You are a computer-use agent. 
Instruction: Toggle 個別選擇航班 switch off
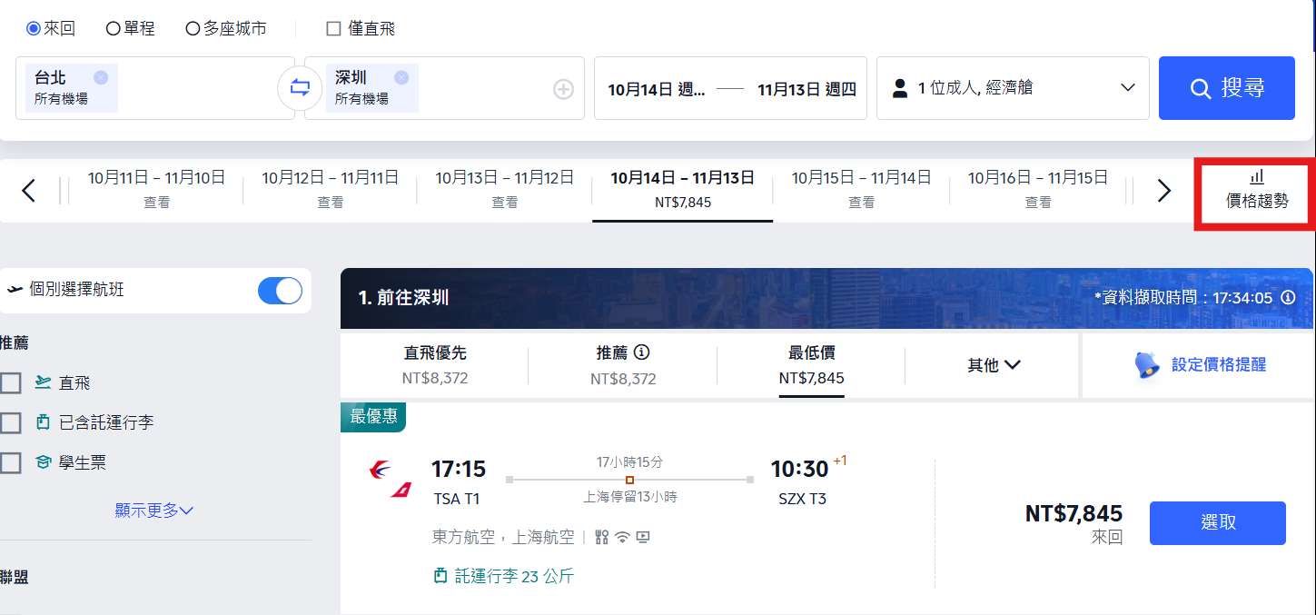pyautogui.click(x=280, y=290)
